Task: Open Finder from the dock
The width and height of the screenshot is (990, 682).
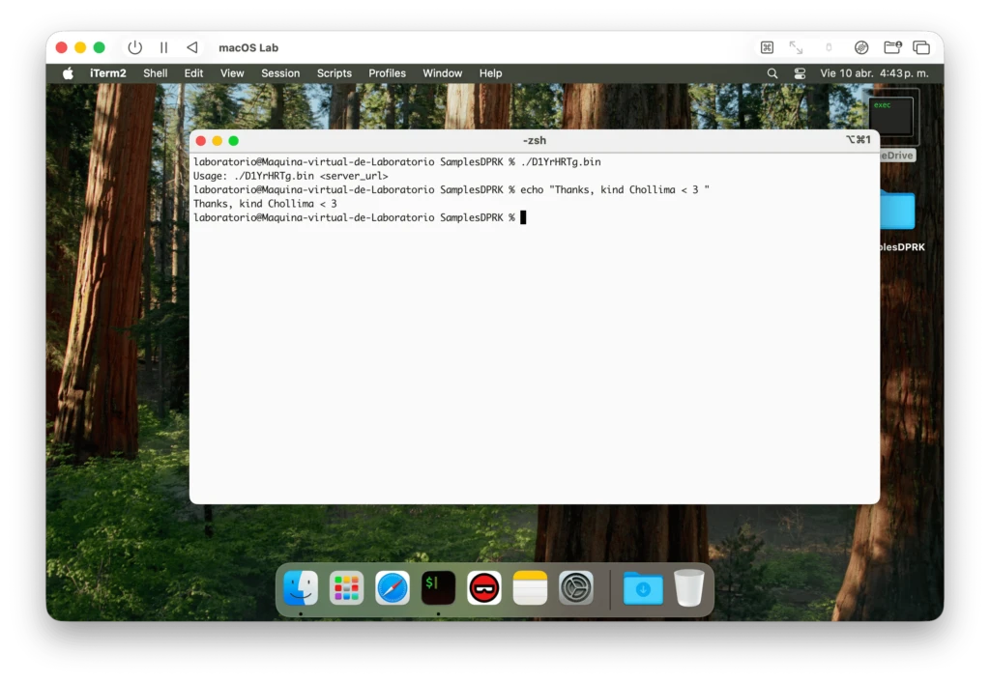Action: [301, 587]
